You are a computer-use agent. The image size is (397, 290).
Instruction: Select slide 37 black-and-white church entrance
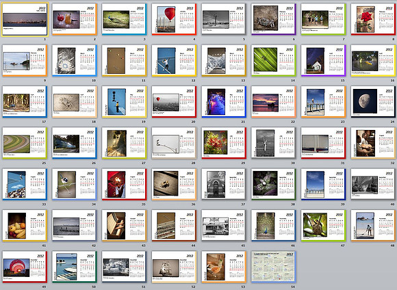[224, 185]
